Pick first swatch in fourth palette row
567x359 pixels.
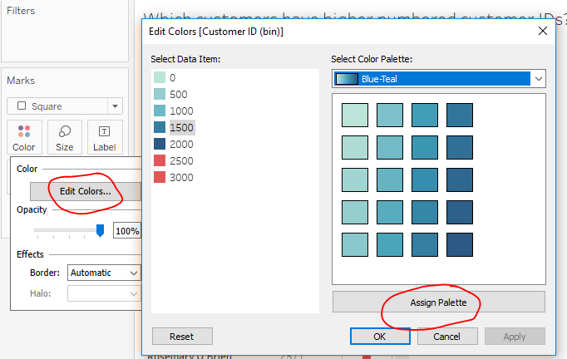click(x=355, y=212)
